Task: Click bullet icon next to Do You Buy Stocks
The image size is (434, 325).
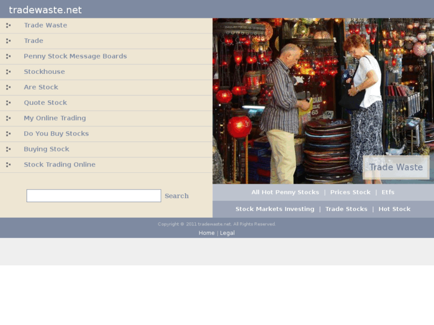Action: 8,134
